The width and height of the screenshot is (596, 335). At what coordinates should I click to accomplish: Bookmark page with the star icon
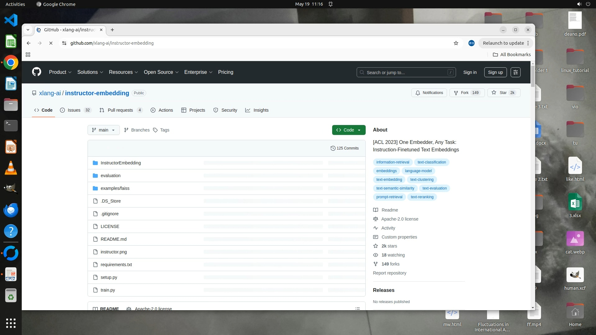[456, 43]
